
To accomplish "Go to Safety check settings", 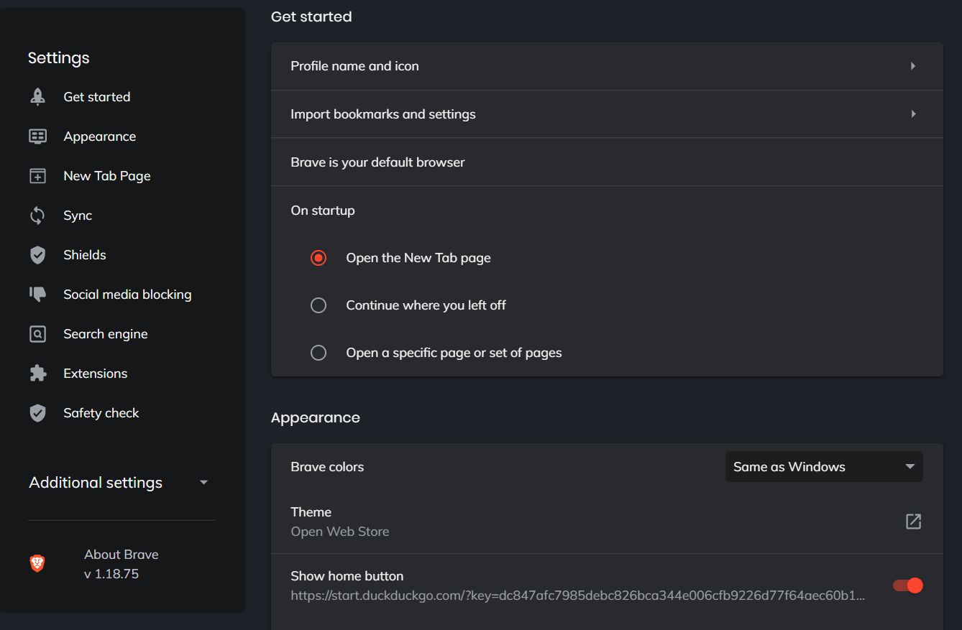I will (x=101, y=413).
